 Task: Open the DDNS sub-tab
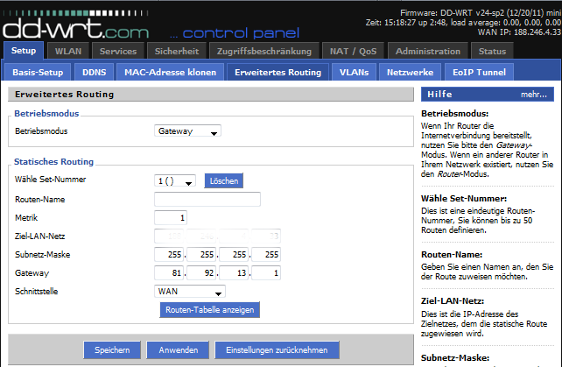pos(93,72)
